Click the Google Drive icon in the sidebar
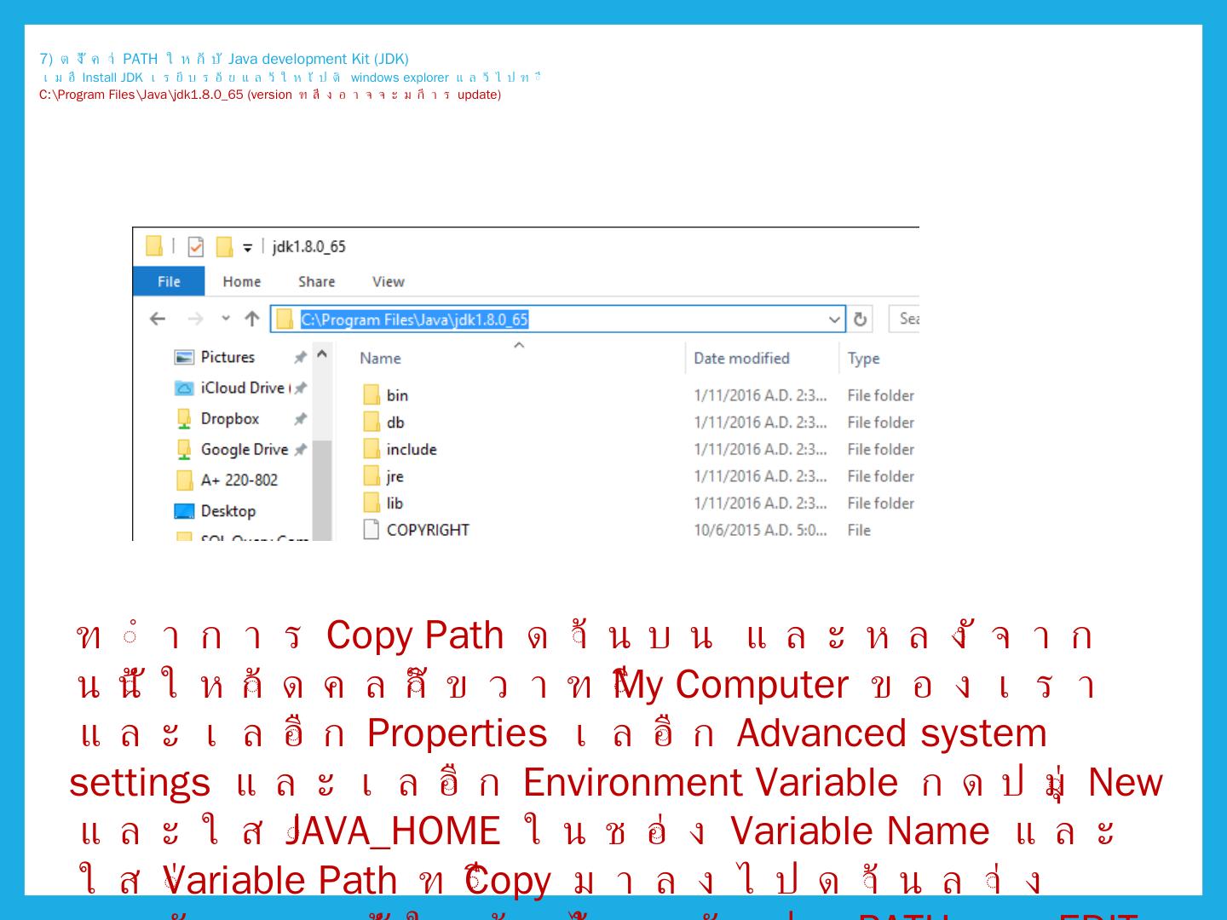The height and width of the screenshot is (920, 1227). point(184,450)
